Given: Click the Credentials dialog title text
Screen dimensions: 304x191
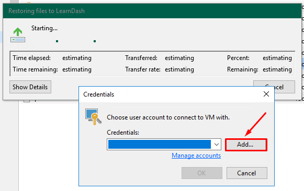Looking at the screenshot, I should 99,94.
